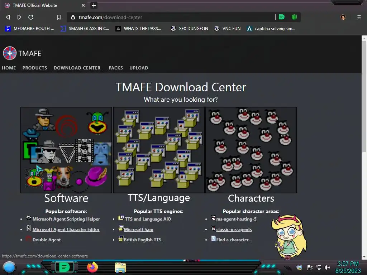Click installer icon beside Microsoft Sam
The width and height of the screenshot is (367, 275).
(121, 228)
